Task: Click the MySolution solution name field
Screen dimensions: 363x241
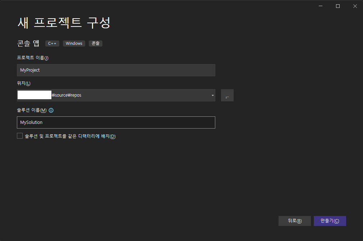Action: (116, 122)
